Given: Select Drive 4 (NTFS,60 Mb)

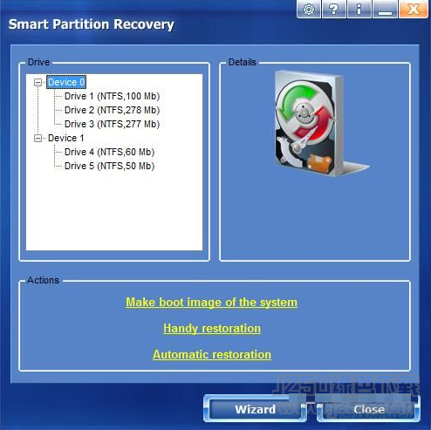Looking at the screenshot, I should pyautogui.click(x=109, y=152).
